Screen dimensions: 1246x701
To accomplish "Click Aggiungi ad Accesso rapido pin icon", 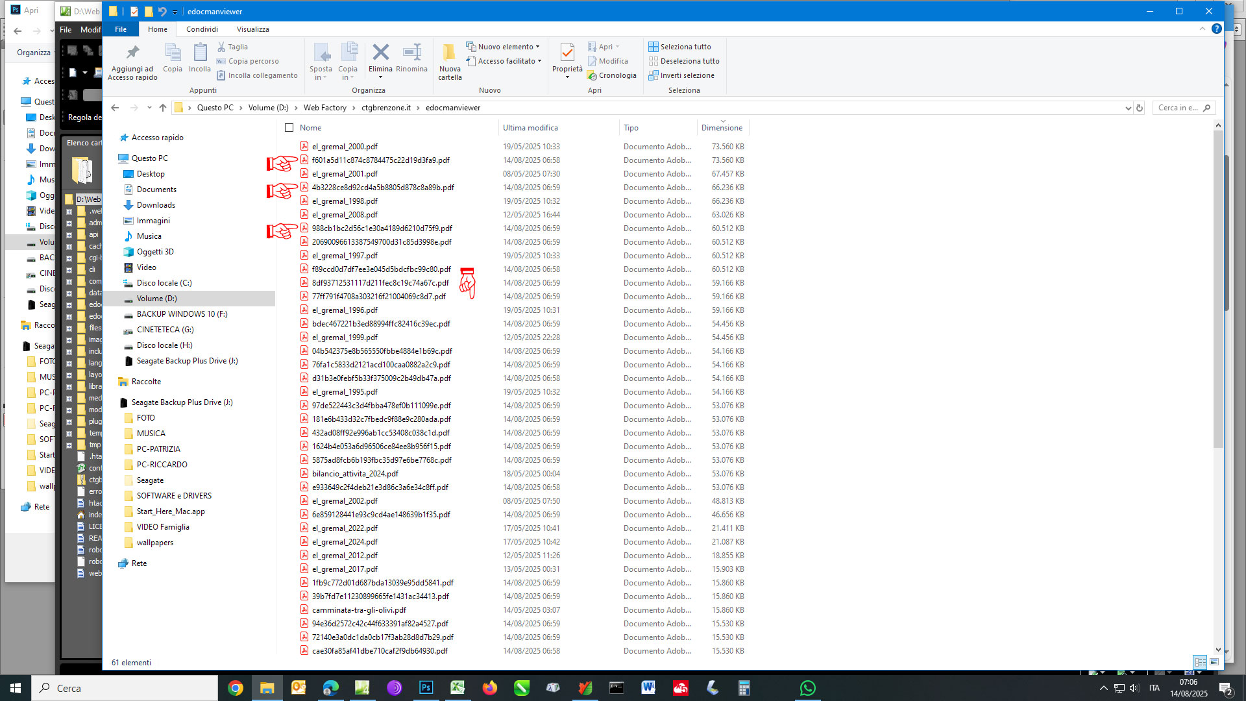I will point(132,53).
